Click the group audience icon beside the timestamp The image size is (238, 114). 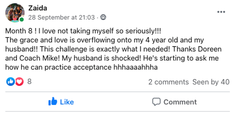pos(103,18)
